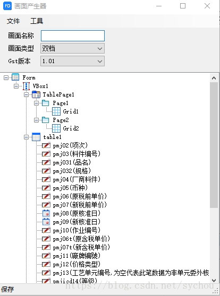Click the Grid1 grid icon

click(56, 111)
